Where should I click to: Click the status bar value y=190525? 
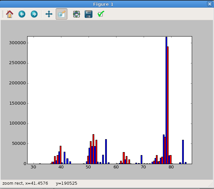[66, 183]
